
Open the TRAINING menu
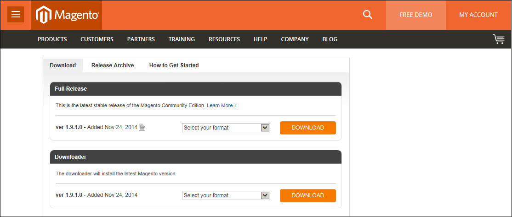click(x=182, y=39)
